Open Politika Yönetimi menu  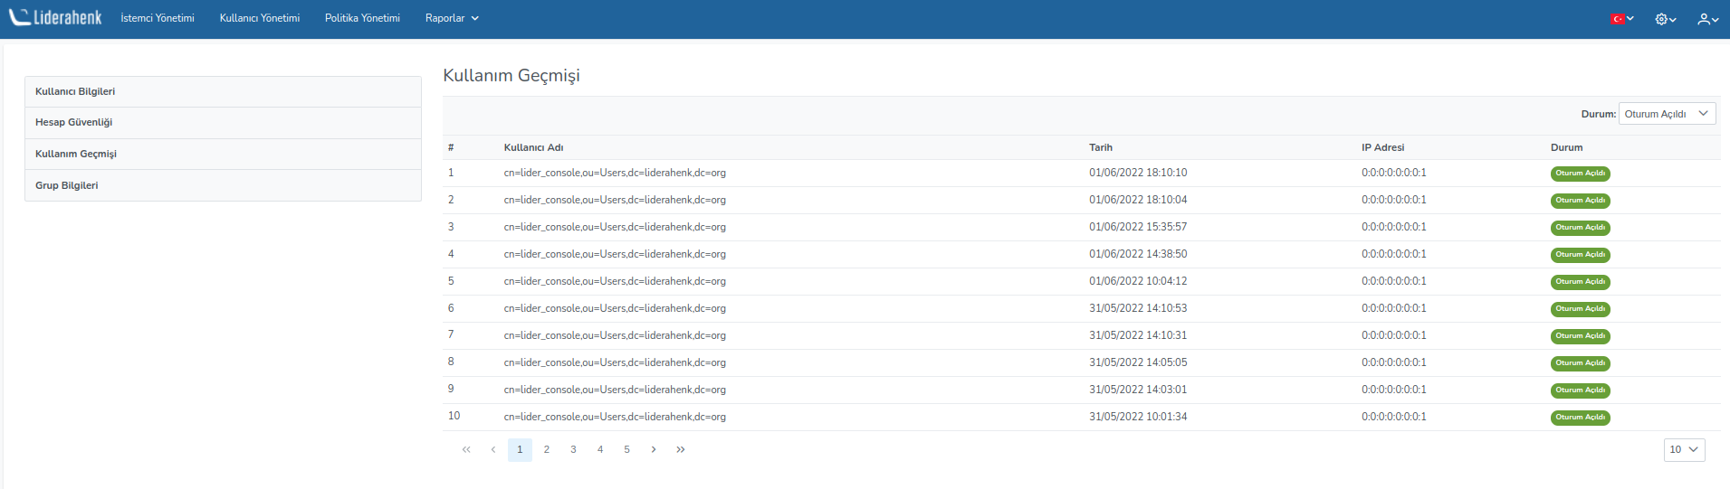pyautogui.click(x=362, y=18)
